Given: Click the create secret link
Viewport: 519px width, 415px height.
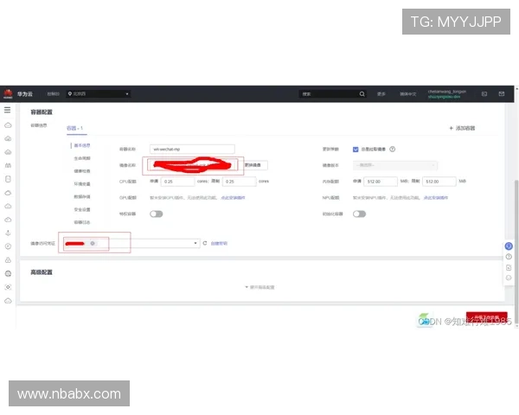Looking at the screenshot, I should click(x=220, y=244).
